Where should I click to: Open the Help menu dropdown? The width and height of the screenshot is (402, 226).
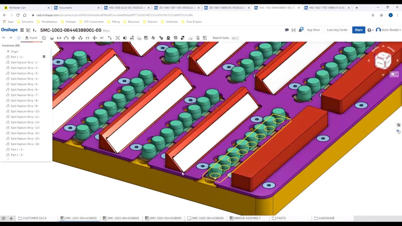pos(370,30)
